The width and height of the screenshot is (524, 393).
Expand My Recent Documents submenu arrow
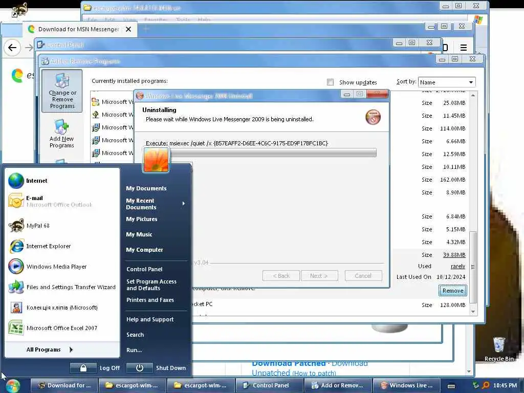click(184, 204)
